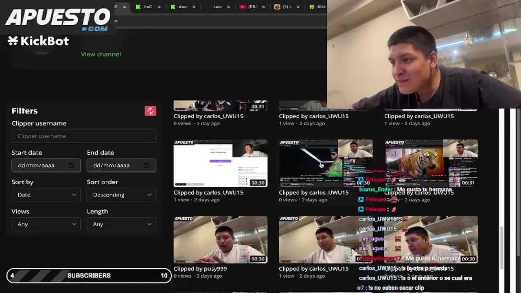Close the Late browser tab
Image resolution: width=521 pixels, height=293 pixels.
point(228,7)
